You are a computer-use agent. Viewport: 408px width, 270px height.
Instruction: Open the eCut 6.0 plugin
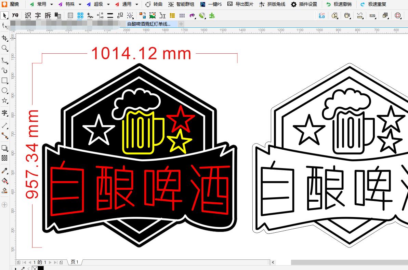click(x=322, y=16)
